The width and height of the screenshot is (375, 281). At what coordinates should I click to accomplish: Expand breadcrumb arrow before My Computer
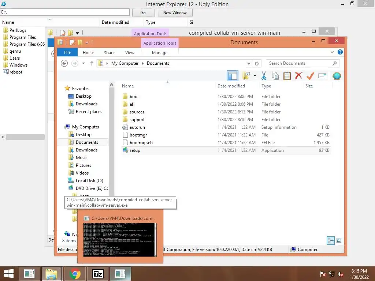point(107,63)
